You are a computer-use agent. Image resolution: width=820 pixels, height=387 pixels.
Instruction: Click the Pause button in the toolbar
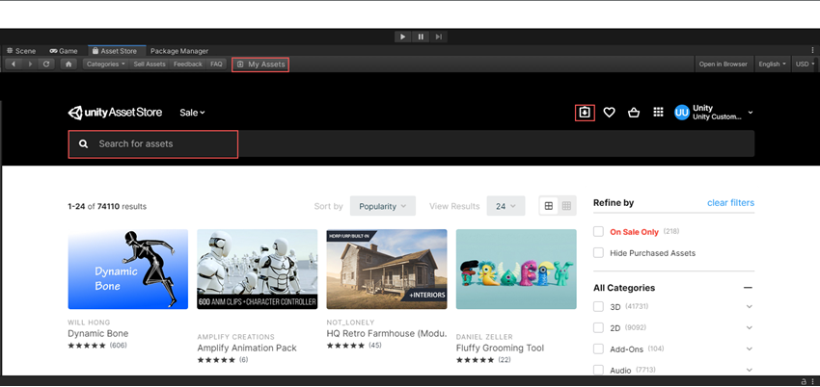pyautogui.click(x=421, y=37)
